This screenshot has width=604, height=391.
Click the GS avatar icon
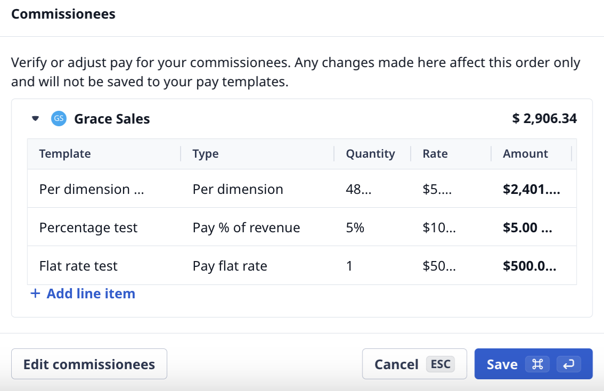pyautogui.click(x=59, y=119)
